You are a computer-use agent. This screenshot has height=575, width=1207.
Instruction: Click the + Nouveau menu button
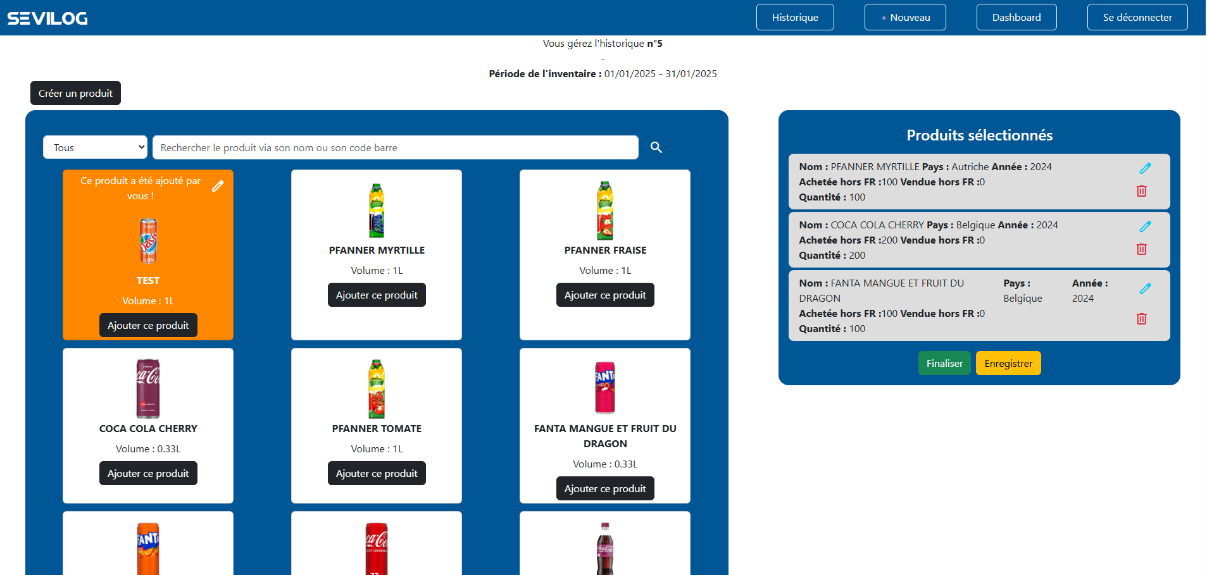click(905, 18)
